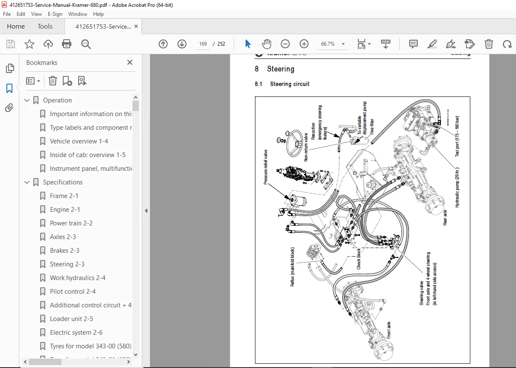
Task: Open bookmark Inside of cab: overview 1-5
Action: click(88, 155)
